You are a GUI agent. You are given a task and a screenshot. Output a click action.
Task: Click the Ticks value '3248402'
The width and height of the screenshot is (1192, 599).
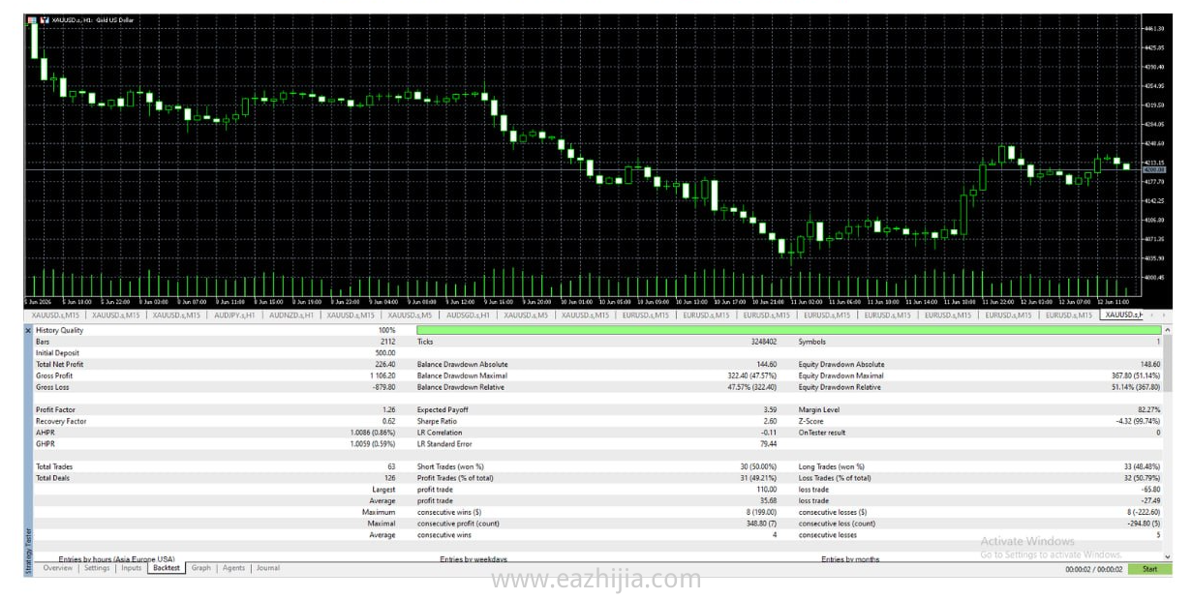point(762,342)
